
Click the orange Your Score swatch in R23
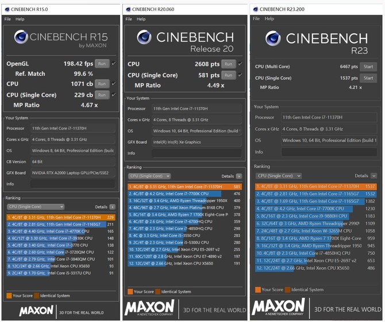(257, 289)
